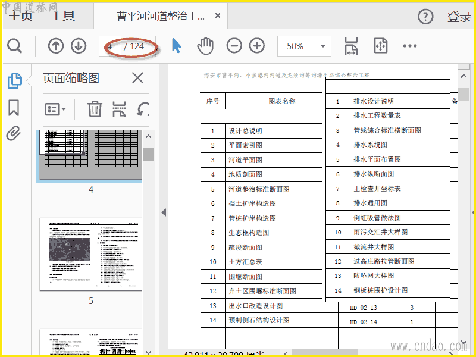
Task: Delete selected page with trash icon
Action: [95, 109]
